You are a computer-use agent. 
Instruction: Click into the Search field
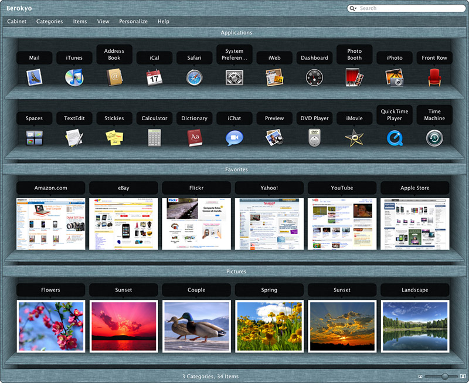point(406,8)
